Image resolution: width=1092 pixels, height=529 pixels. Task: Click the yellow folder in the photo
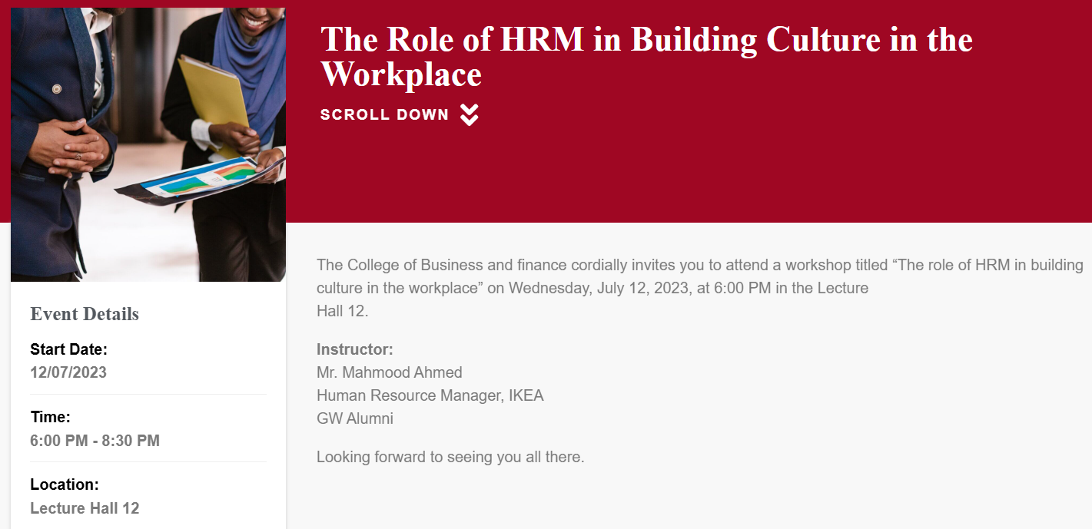pyautogui.click(x=214, y=92)
